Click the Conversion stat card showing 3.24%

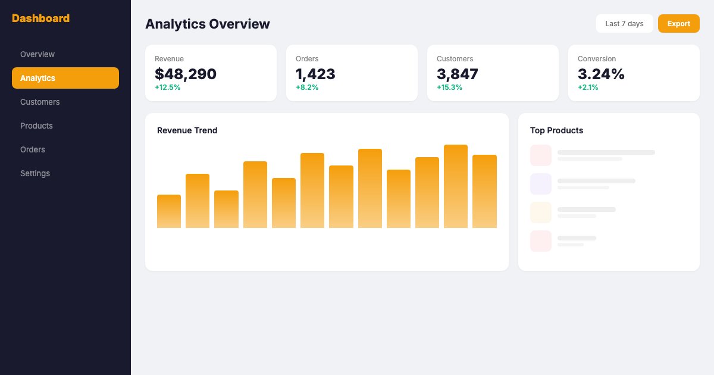[634, 73]
